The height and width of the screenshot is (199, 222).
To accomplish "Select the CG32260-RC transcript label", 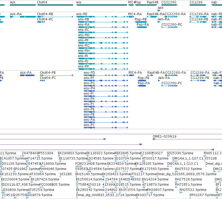I will point(172,25).
